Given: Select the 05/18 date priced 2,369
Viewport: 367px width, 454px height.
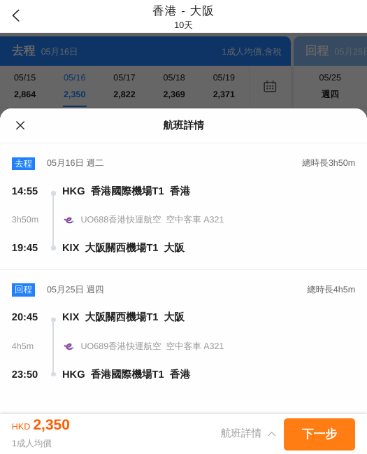Looking at the screenshot, I should pyautogui.click(x=174, y=86).
